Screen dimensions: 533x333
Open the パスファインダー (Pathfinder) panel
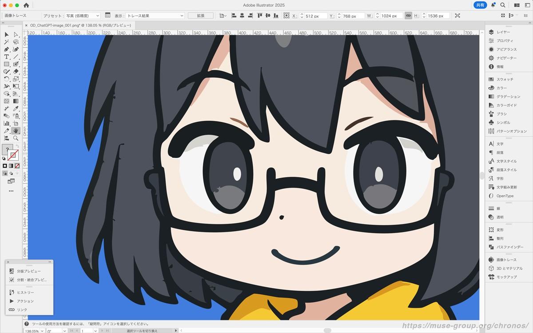(x=506, y=247)
